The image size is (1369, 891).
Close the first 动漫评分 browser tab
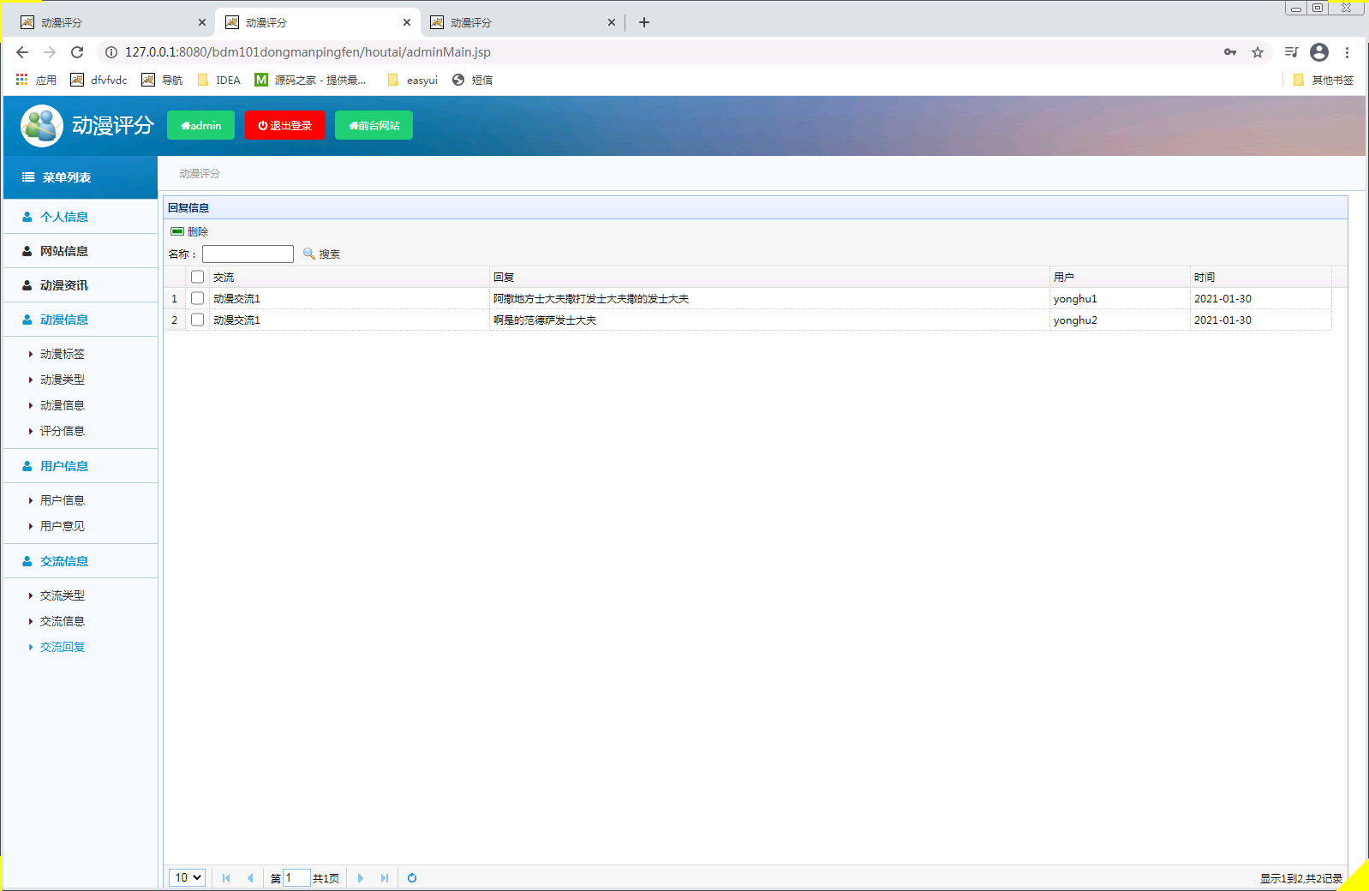click(x=202, y=22)
